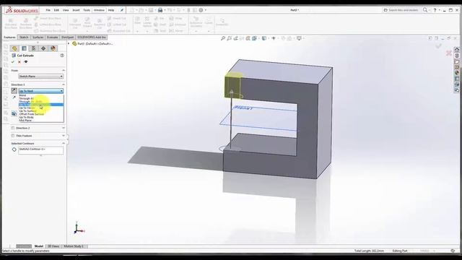This screenshot has height=260, width=462.
Task: Cancel Cut-Extrude with red X
Action: pos(19,62)
